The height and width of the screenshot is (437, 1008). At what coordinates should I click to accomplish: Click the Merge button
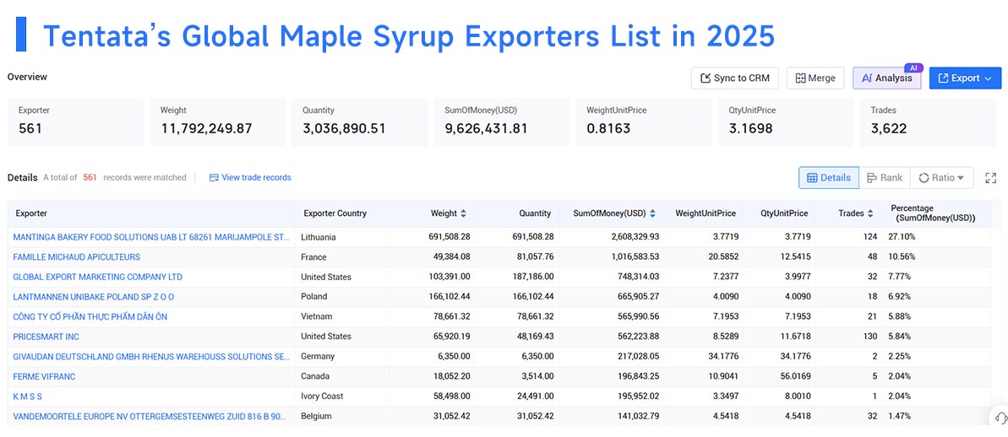coord(815,78)
